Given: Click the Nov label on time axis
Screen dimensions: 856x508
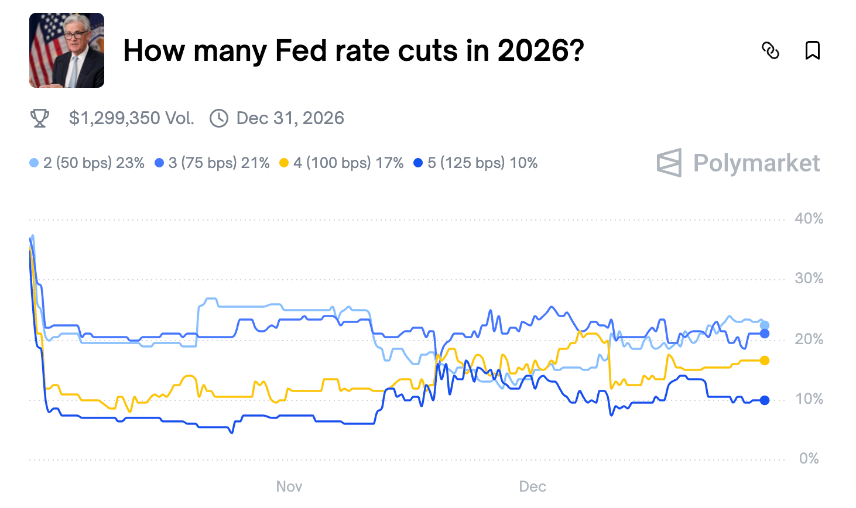Looking at the screenshot, I should pos(289,486).
